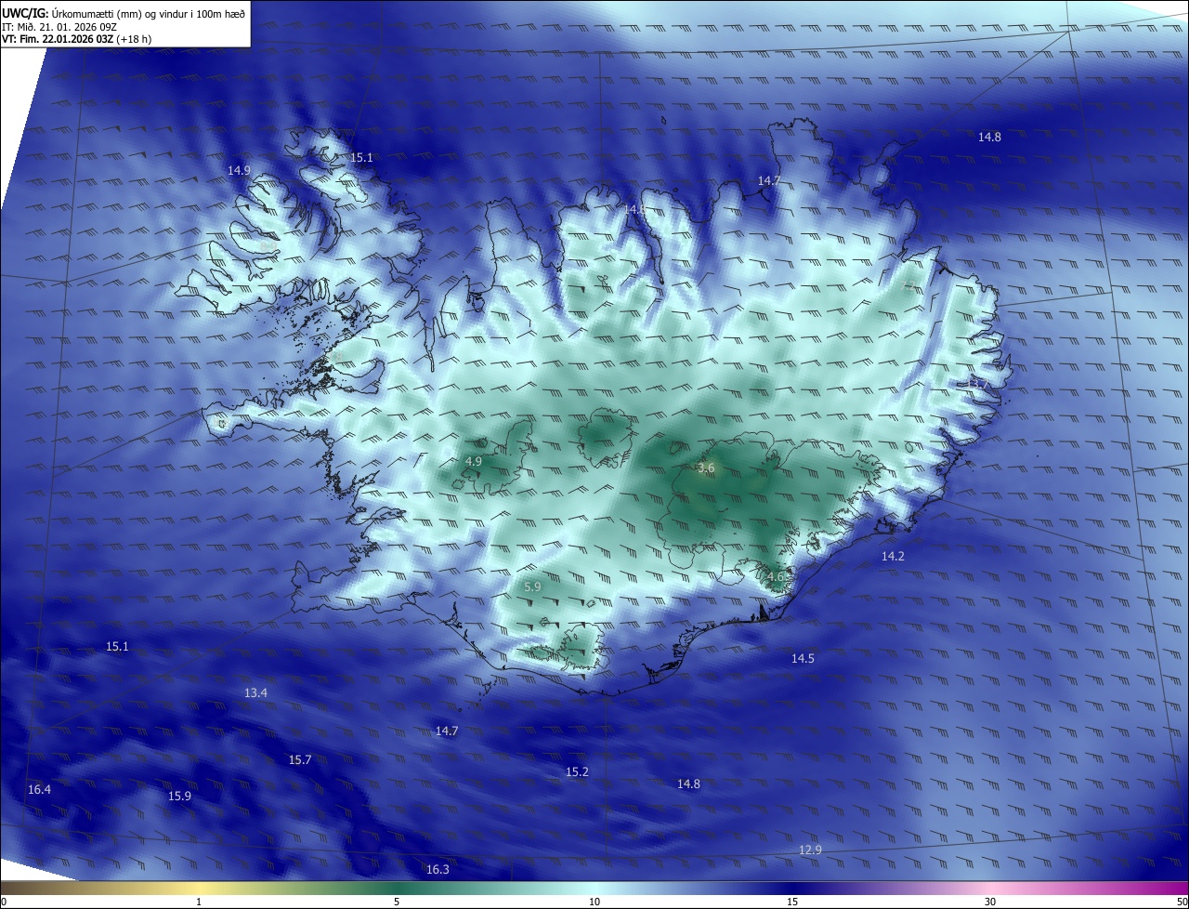The width and height of the screenshot is (1189, 909).
Task: Click the 12.9 value in the southeast ocean
Action: 810,850
